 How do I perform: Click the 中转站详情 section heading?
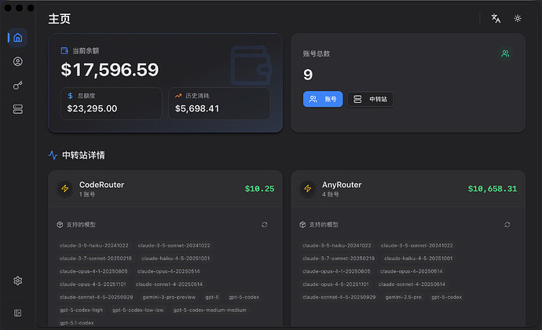click(83, 156)
